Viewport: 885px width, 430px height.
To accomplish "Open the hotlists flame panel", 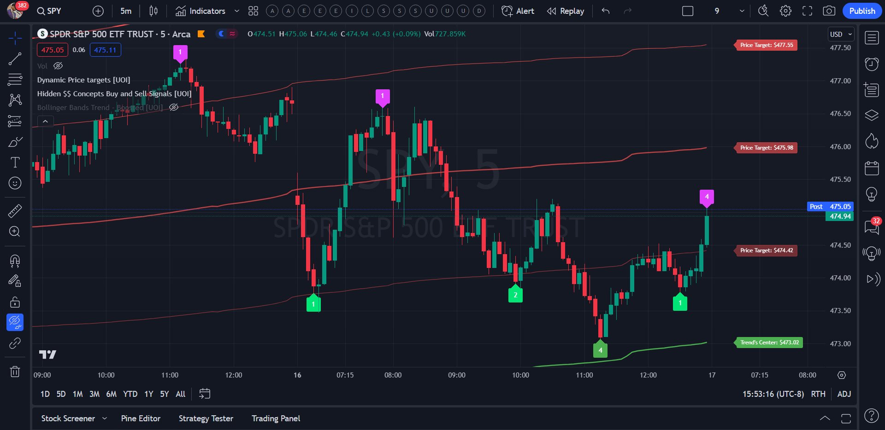I will pyautogui.click(x=872, y=141).
